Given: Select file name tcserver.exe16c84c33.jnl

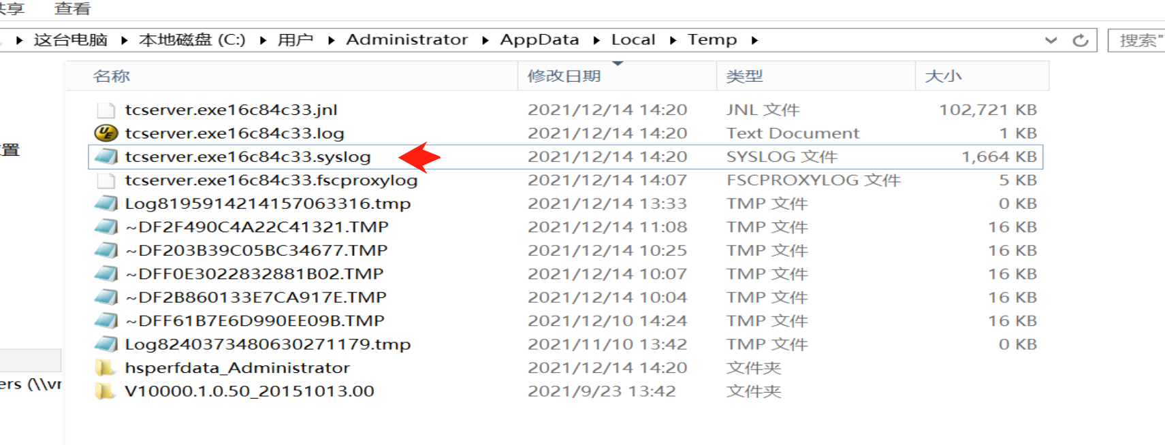Looking at the screenshot, I should 232,110.
